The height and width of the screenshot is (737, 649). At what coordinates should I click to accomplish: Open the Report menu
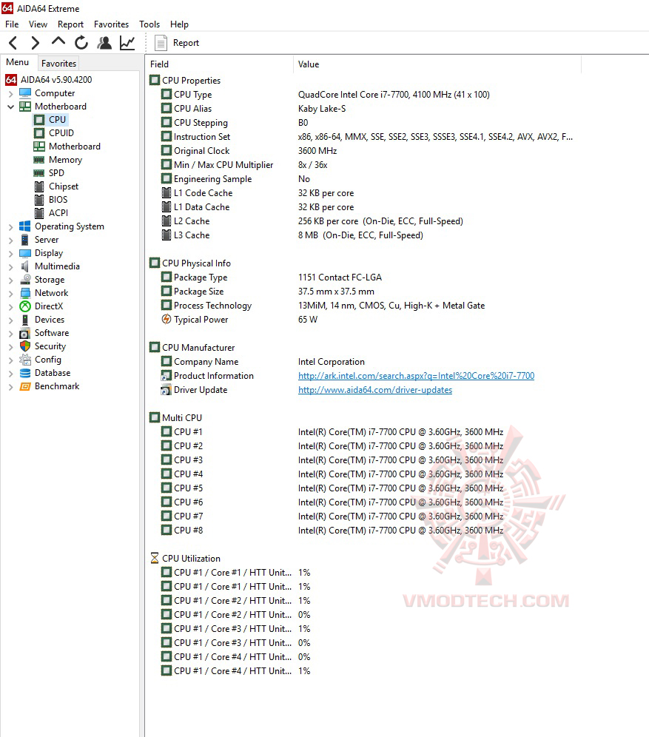click(x=70, y=24)
